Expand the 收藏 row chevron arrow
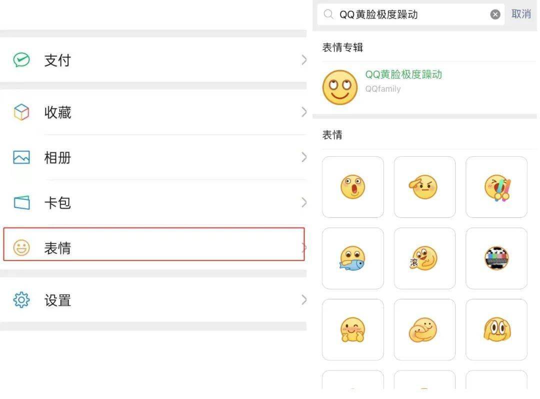Viewport: 540px width, 399px height. tap(304, 112)
